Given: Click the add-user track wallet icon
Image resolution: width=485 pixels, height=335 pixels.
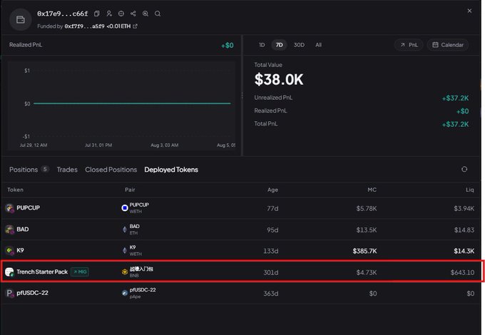Looking at the screenshot, I should [x=109, y=14].
